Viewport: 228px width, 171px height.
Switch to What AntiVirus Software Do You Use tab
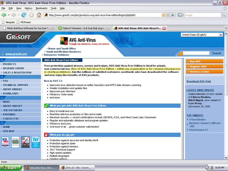[x=28, y=28]
